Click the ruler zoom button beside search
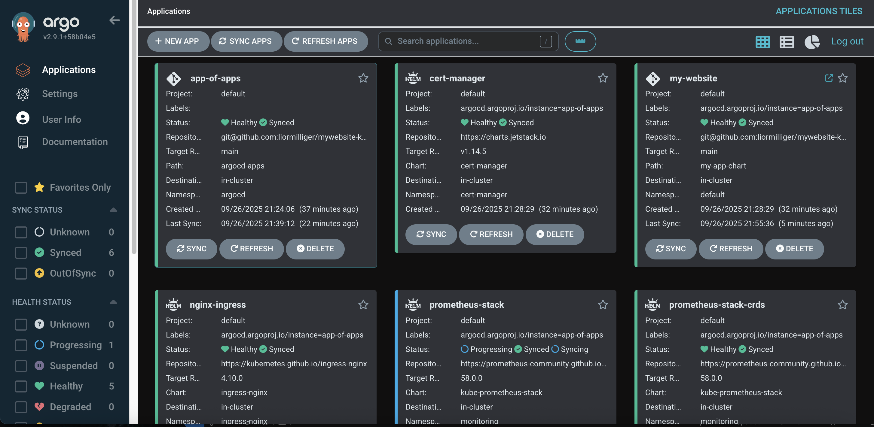Screen dimensions: 874x427 (x=580, y=41)
